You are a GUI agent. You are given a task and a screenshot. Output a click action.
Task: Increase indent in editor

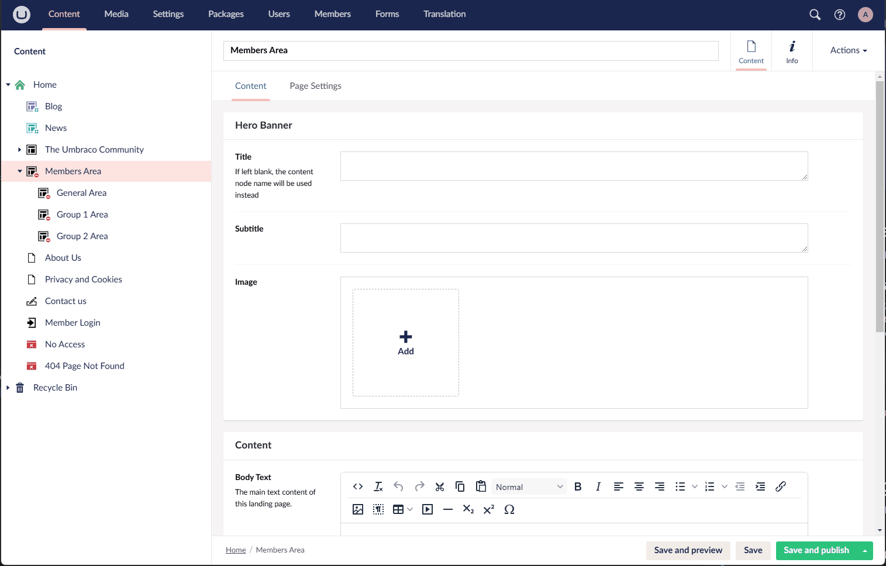(x=760, y=486)
